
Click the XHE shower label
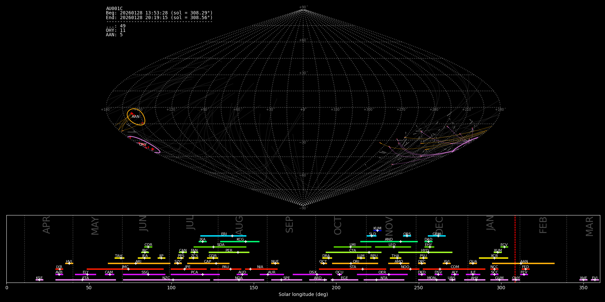583,278
